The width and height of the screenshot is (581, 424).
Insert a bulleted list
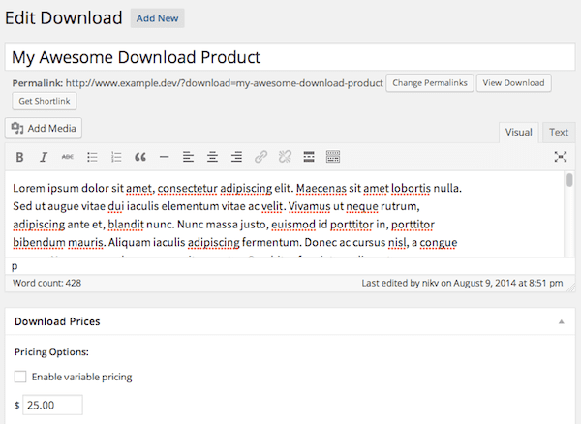click(x=93, y=156)
